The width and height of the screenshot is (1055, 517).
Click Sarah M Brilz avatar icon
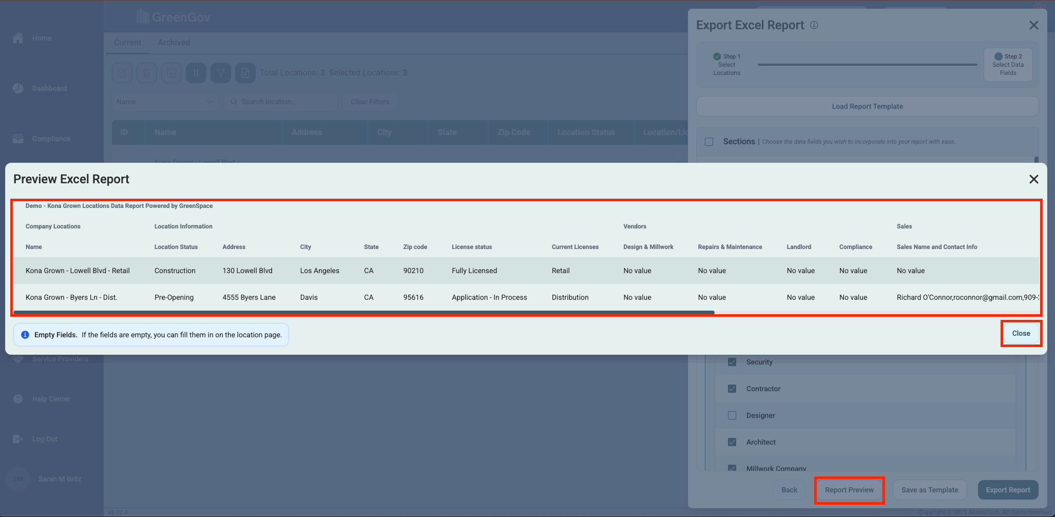(18, 479)
